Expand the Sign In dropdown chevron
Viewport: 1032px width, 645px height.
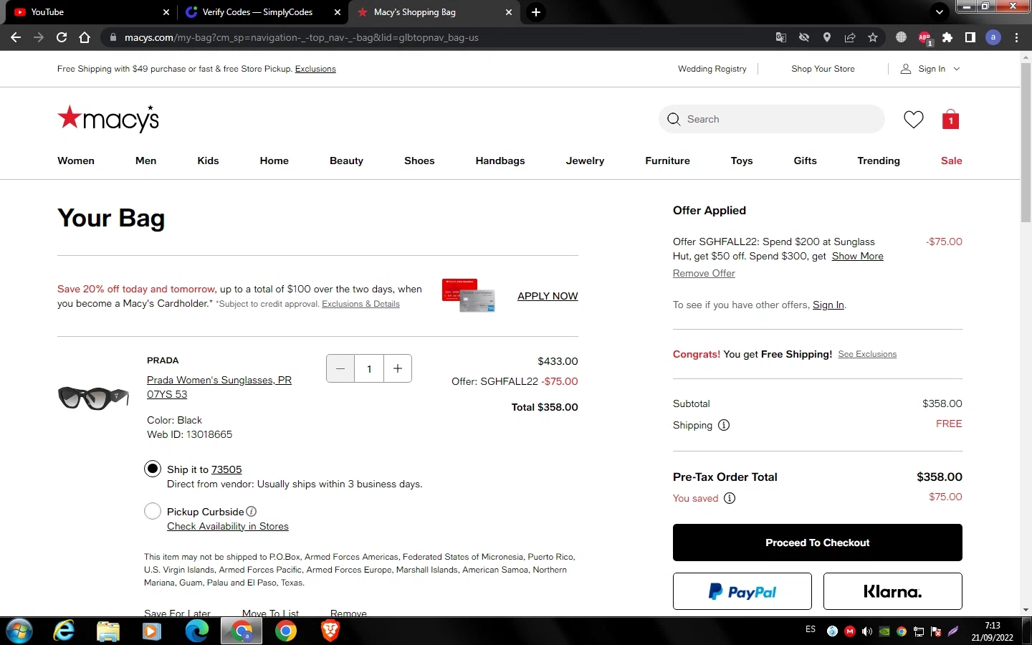957,69
